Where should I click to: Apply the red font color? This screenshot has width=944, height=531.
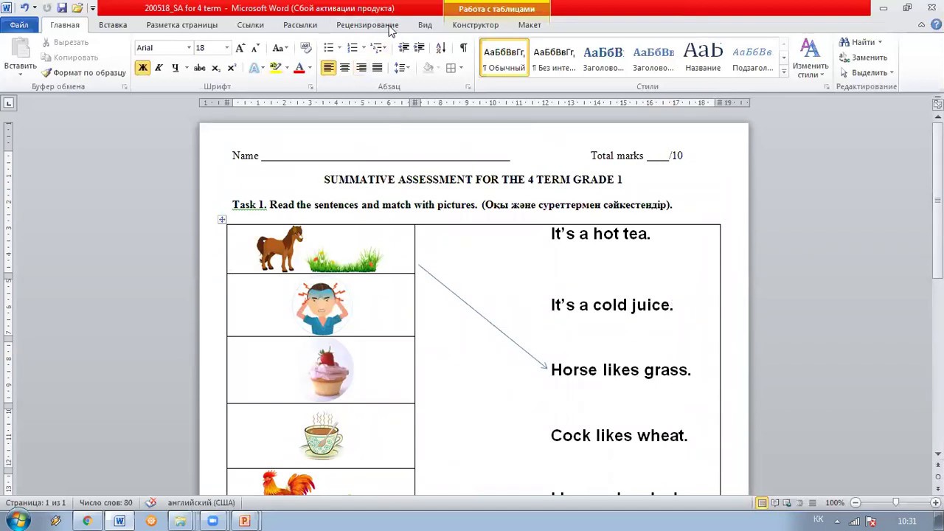click(299, 68)
